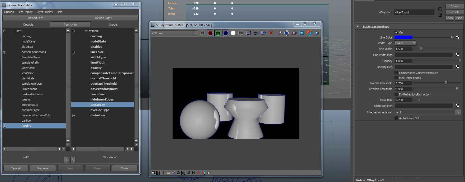The image size is (465, 182).
Task: Click the from -> to direction button
Action: [70, 25]
